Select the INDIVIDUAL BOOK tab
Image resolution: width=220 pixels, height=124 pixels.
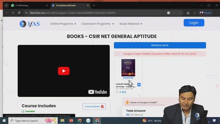click(160, 45)
